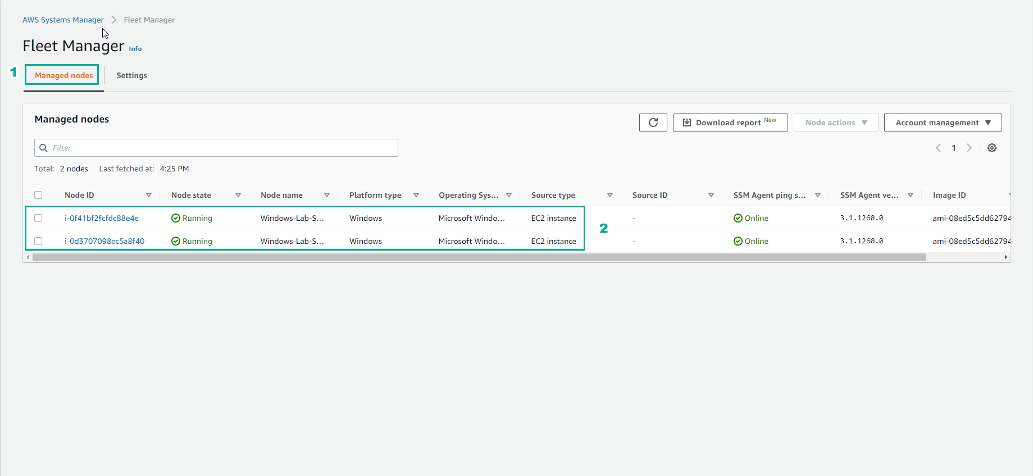The height and width of the screenshot is (476, 1033).
Task: Open the AWS Systems Manager breadcrumb link
Action: click(x=63, y=20)
